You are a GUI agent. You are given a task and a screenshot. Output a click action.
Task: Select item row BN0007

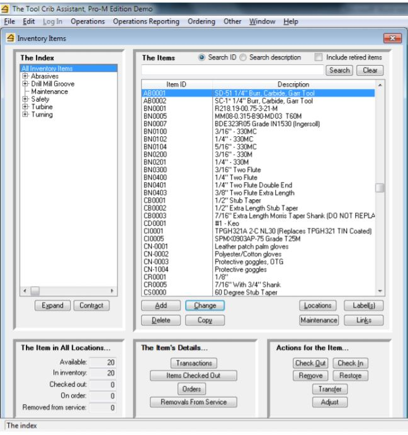[x=258, y=124]
